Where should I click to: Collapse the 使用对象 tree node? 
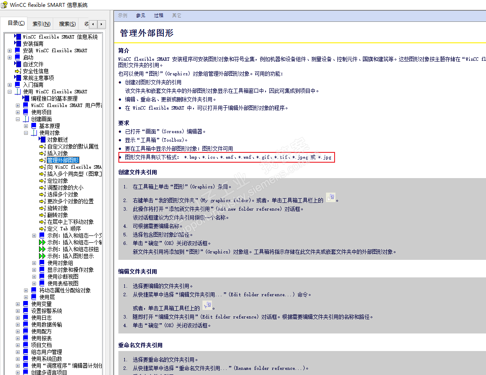[x=26, y=133]
